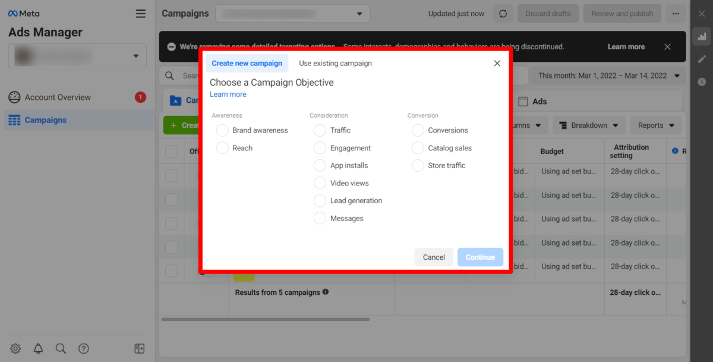Image resolution: width=713 pixels, height=362 pixels.
Task: Click the hamburger menu icon beside Meta logo
Action: (x=140, y=14)
